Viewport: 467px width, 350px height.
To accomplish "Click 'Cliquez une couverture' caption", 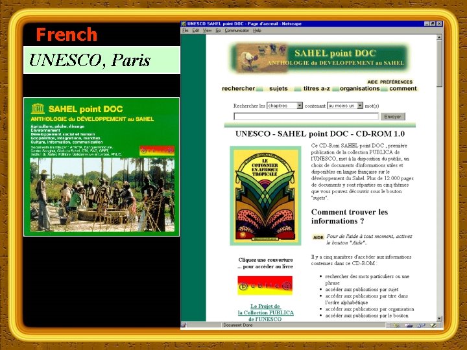I will pos(265,260).
